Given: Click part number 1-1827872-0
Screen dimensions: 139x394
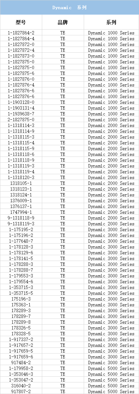Looking at the screenshot, I should (21, 44).
